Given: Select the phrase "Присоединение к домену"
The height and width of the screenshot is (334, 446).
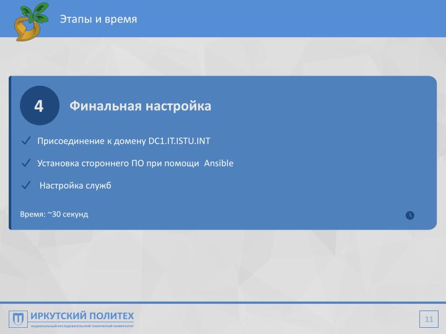Looking at the screenshot, I should [91, 141].
